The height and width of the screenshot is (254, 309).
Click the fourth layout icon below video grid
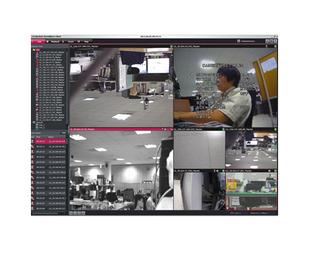pos(83,213)
